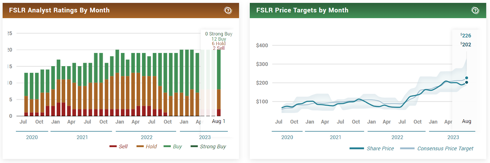Click the '12 Buy' tooltip value
Screen dimensions: 490x163
pyautogui.click(x=219, y=39)
